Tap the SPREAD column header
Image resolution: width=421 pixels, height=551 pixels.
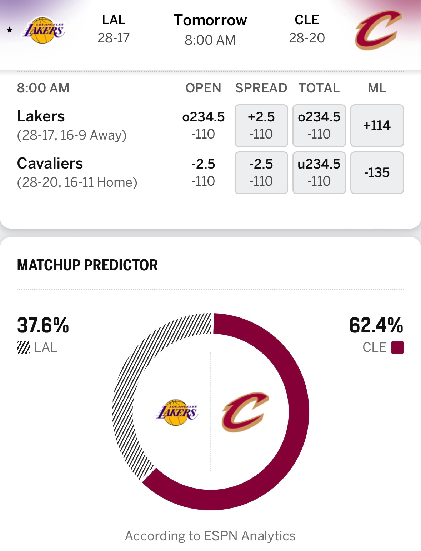click(x=261, y=88)
